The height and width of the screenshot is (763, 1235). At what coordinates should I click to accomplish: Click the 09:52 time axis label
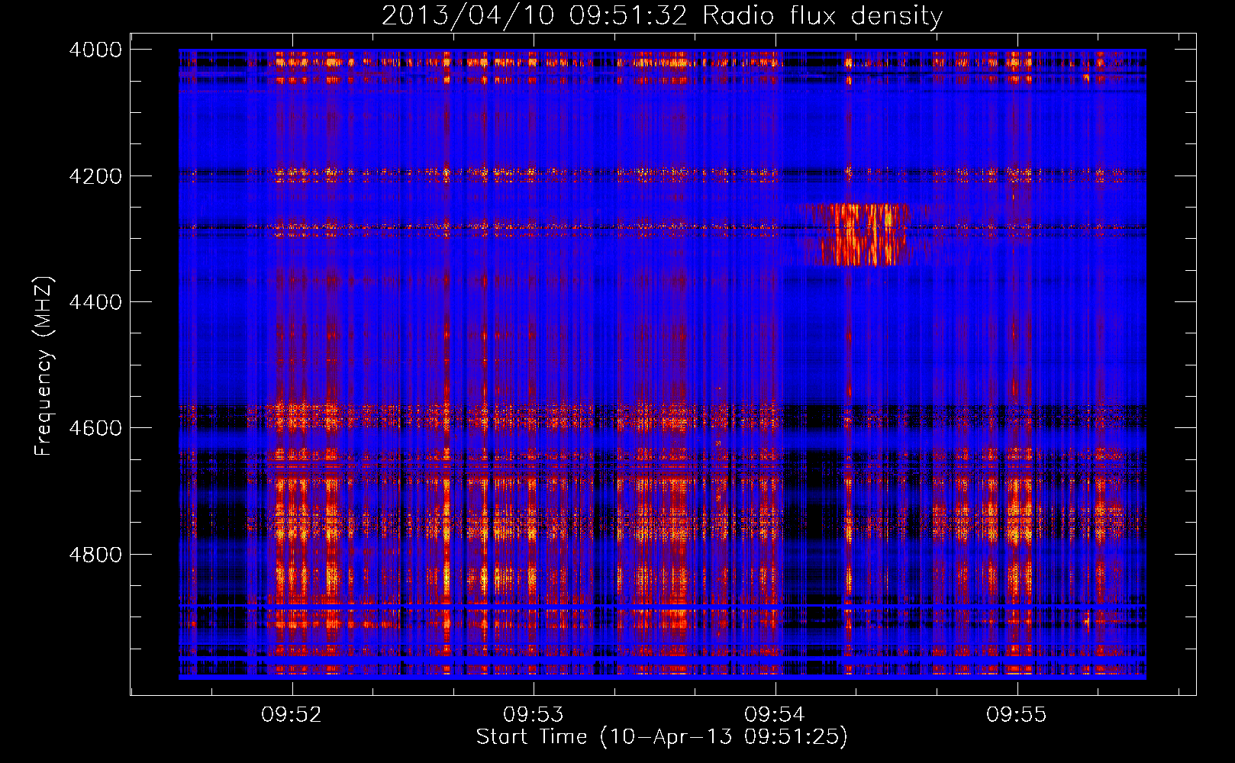click(x=292, y=715)
